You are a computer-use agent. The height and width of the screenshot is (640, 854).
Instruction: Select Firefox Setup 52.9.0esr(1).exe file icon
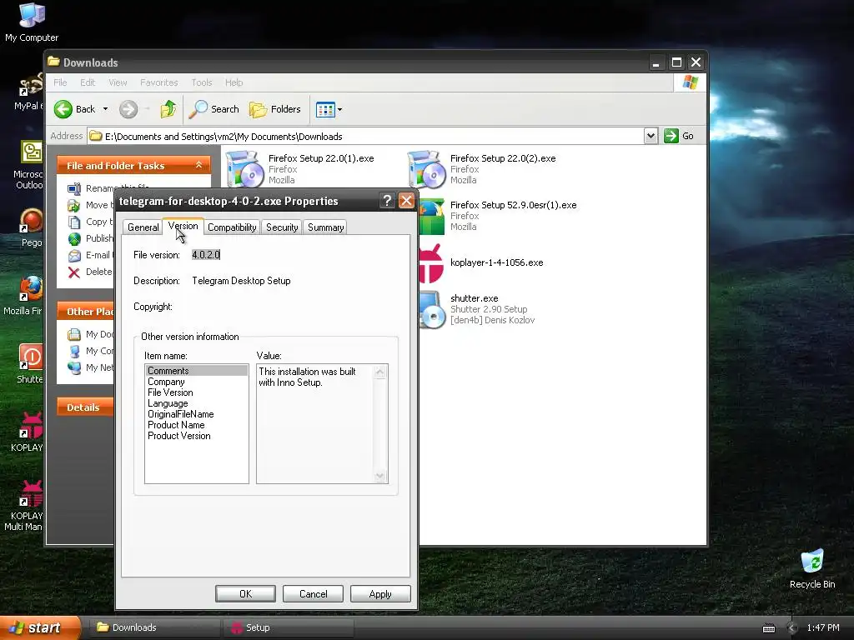click(432, 216)
